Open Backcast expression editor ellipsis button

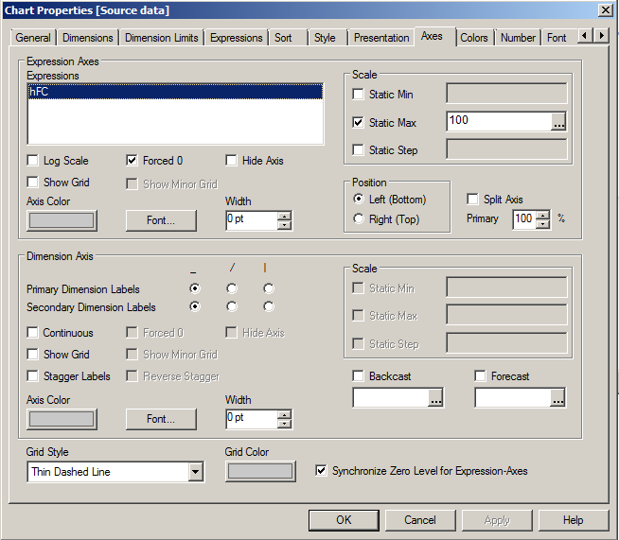click(x=435, y=399)
